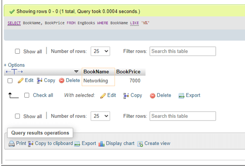Click the red delete icon for the Networking row
The height and width of the screenshot is (166, 245).
coord(62,81)
